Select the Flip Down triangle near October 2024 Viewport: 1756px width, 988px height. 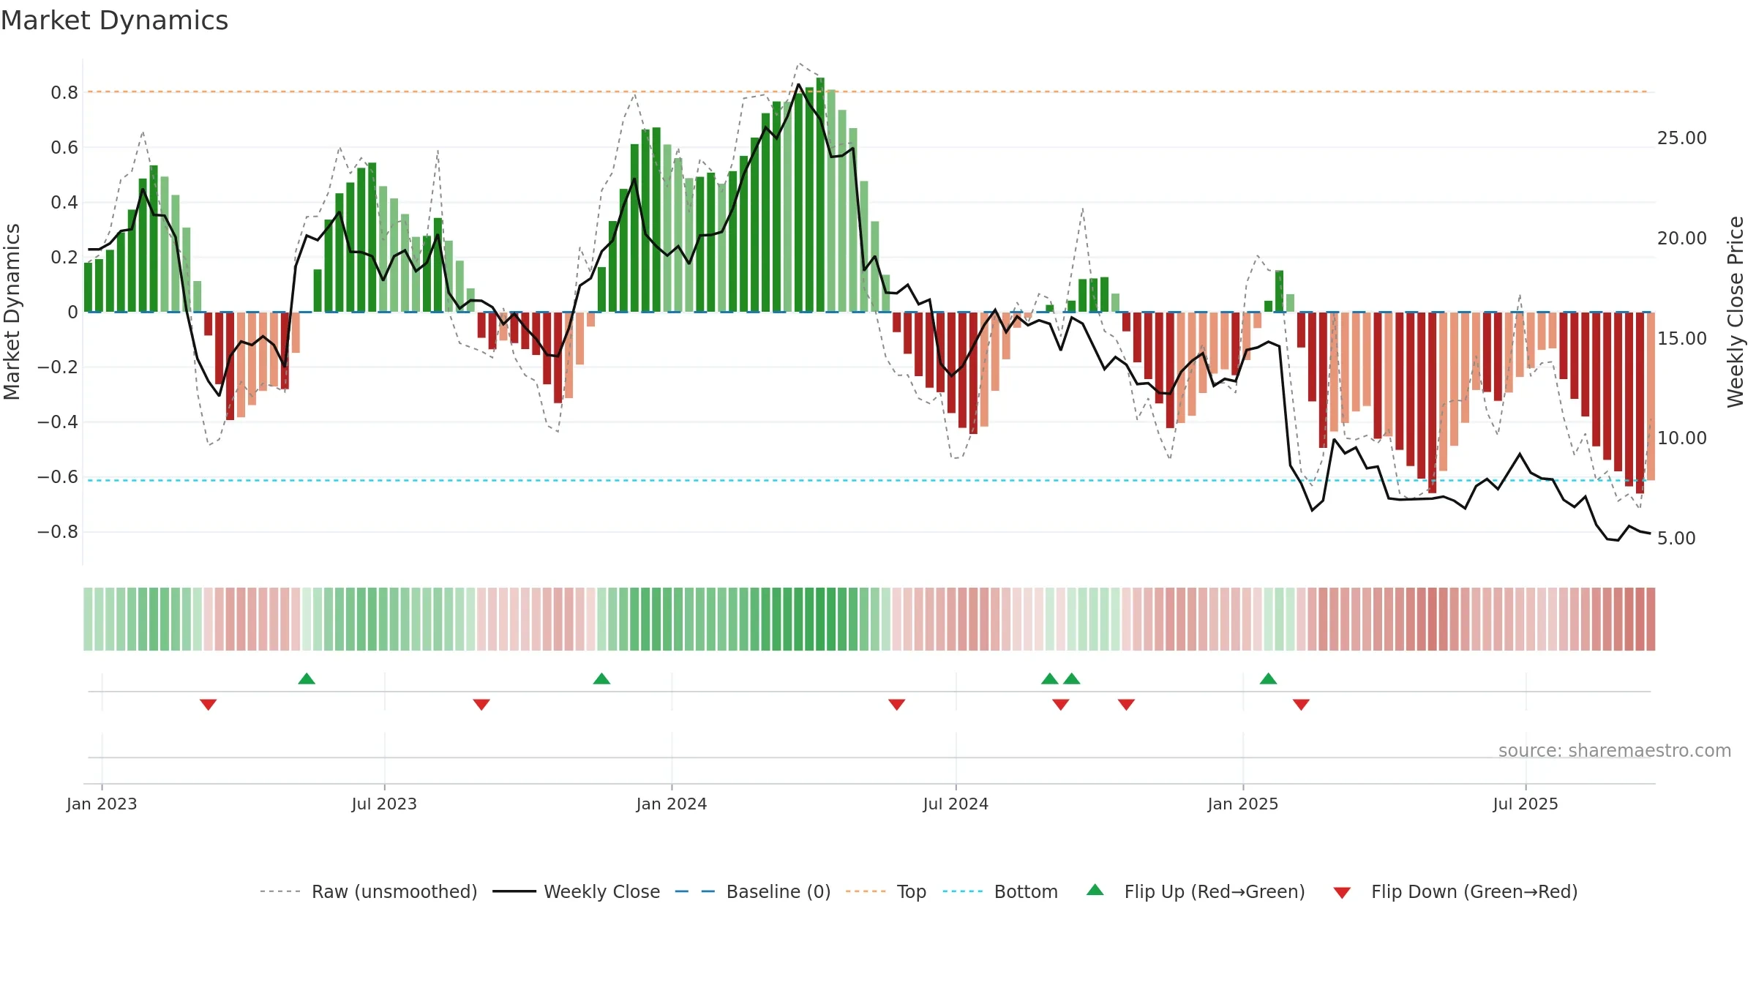(x=1126, y=704)
